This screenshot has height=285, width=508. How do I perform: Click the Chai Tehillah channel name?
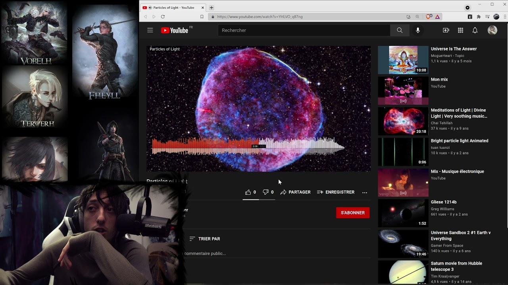pyautogui.click(x=442, y=123)
